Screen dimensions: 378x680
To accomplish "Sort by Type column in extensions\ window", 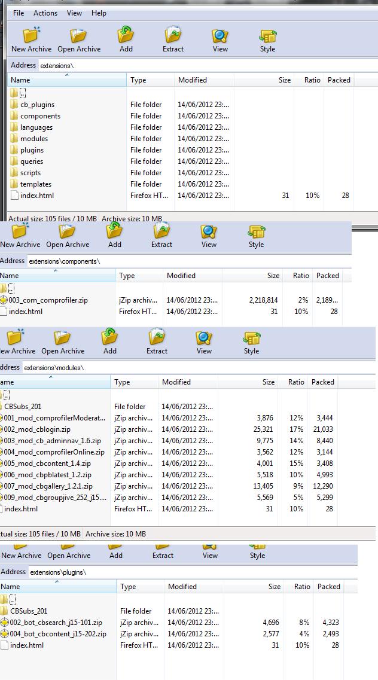I will [150, 80].
